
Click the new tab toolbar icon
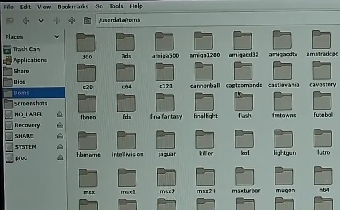(x=10, y=20)
